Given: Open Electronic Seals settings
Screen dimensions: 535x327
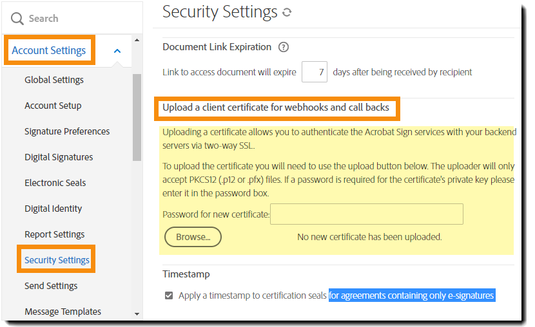Looking at the screenshot, I should [55, 183].
